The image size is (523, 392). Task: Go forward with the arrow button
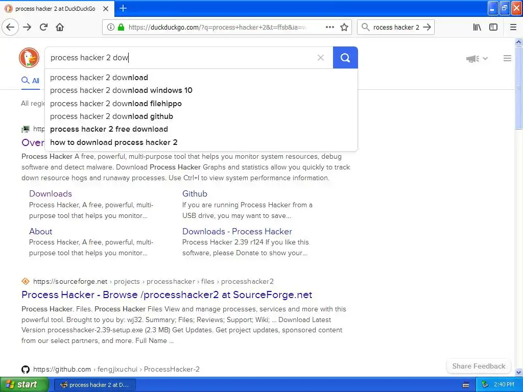click(27, 27)
